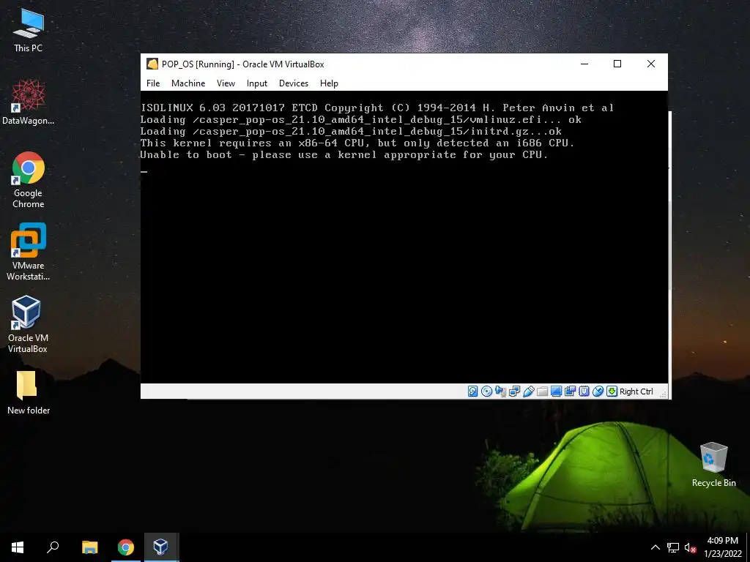Click the network adapter status icon
The image size is (750, 562).
coord(515,391)
